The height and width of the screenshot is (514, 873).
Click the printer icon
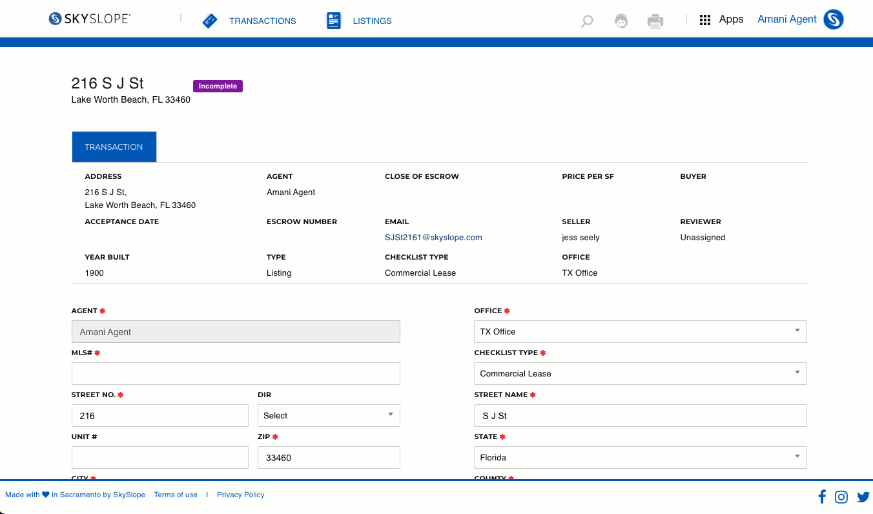(655, 21)
